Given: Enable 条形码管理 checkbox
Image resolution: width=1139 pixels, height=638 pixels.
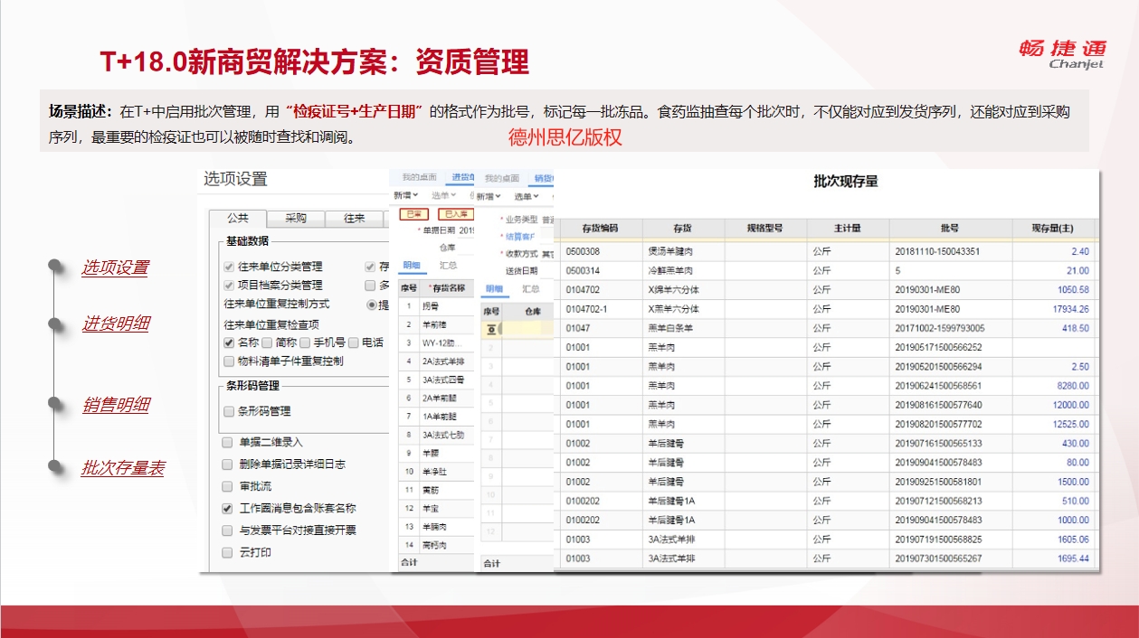Looking at the screenshot, I should 230,411.
